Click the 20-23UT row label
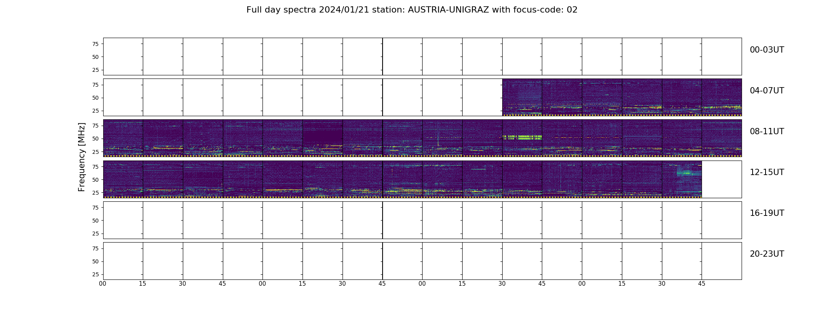The height and width of the screenshot is (314, 824). point(767,254)
